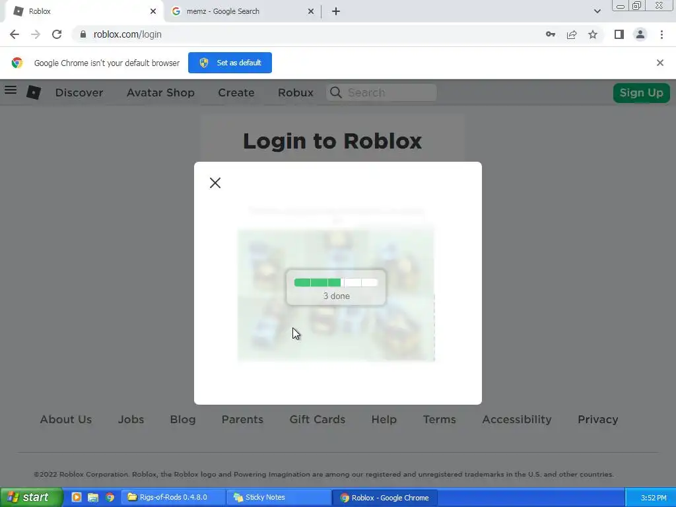Click the Windows start button
The image size is (676, 507).
coord(31,498)
